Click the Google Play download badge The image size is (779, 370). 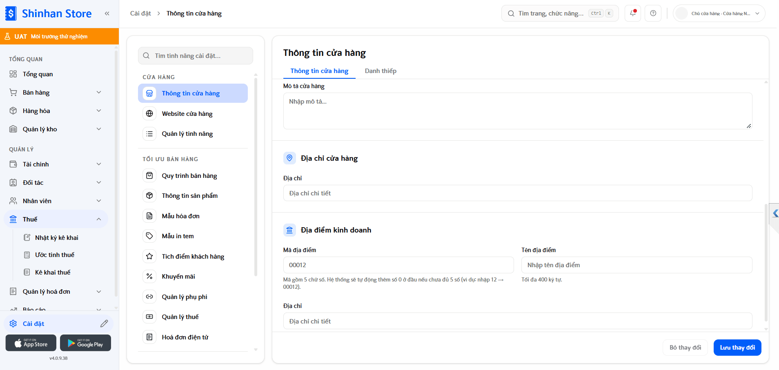[x=85, y=343]
